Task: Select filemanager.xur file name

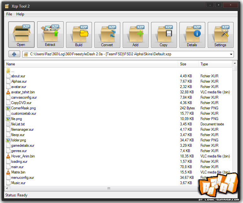Action: tap(22, 129)
